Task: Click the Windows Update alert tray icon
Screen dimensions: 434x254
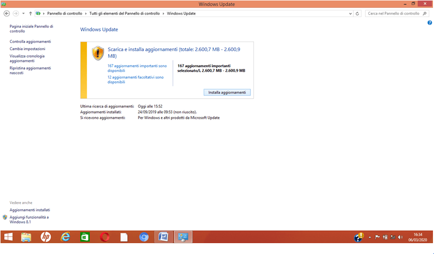Action: [x=359, y=237]
